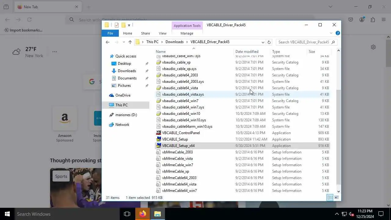Open Documents in navigation pane
This screenshot has width=391, height=220.
127,78
